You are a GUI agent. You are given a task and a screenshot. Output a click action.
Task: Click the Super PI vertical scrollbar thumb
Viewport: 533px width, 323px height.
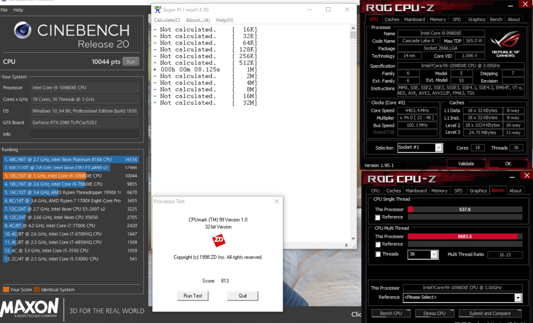353,35
